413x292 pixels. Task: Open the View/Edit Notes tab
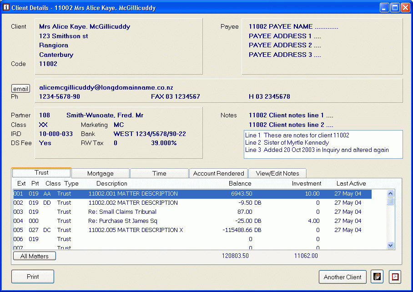pyautogui.click(x=277, y=173)
